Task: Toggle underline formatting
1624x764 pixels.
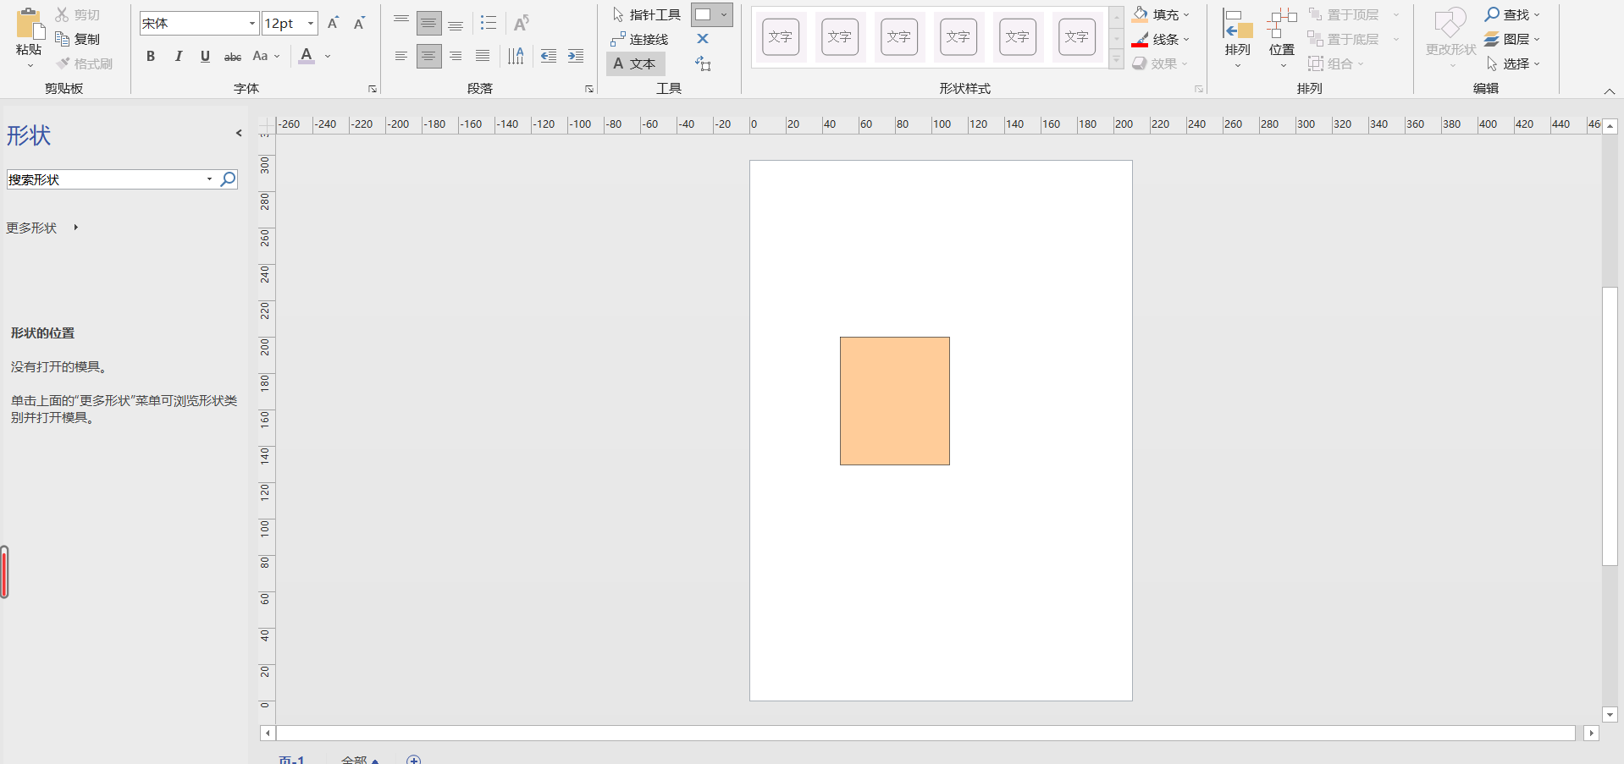Action: coord(205,56)
